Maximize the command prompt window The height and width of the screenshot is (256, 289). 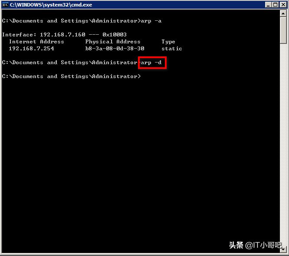tap(276, 5)
